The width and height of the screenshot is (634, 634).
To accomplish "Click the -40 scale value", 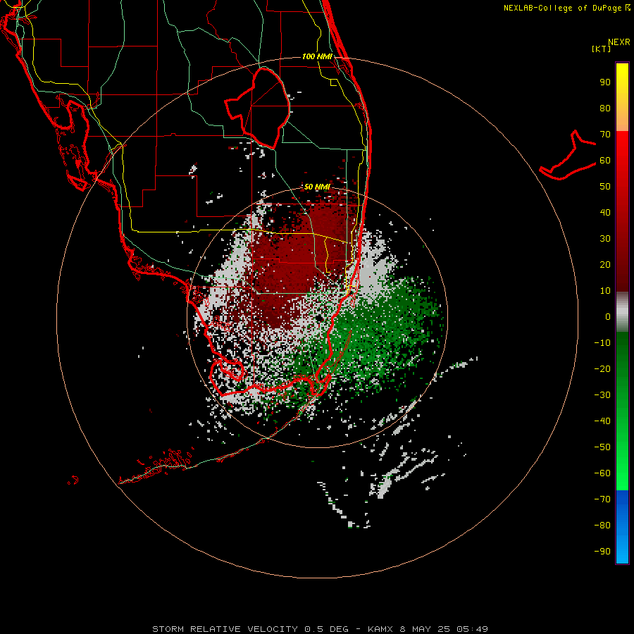I will pyautogui.click(x=602, y=421).
